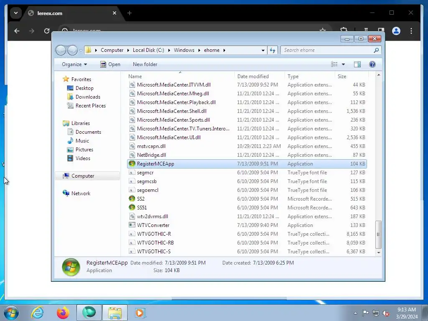
Task: Select segmcr font file icon
Action: click(x=132, y=173)
